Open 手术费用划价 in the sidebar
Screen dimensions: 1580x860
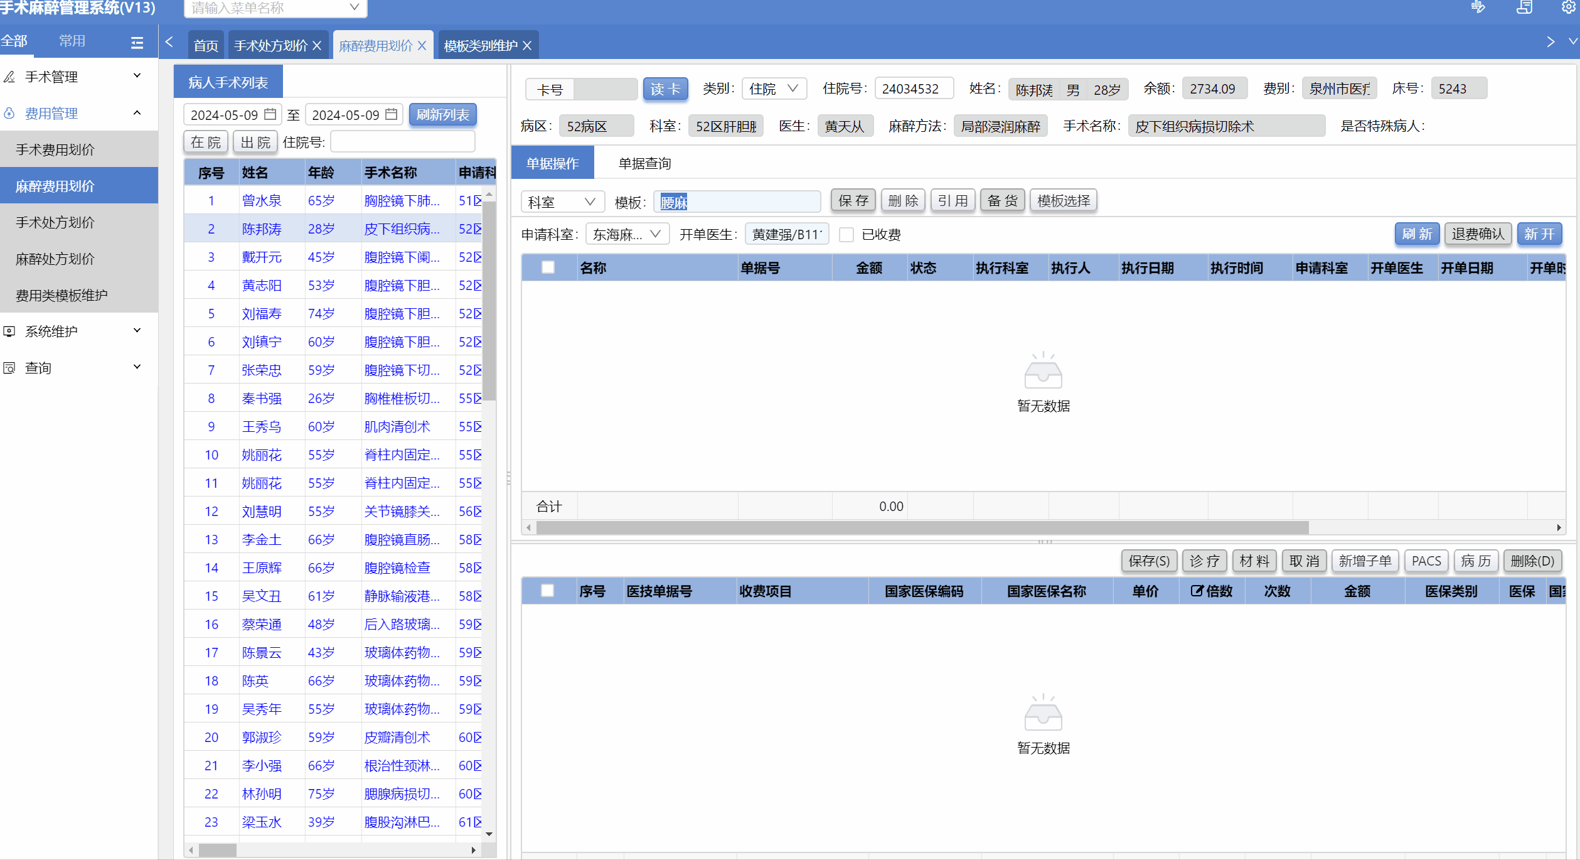click(x=55, y=149)
